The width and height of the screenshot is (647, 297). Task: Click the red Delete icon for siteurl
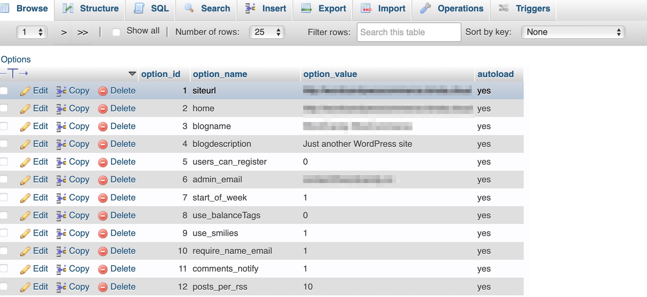(x=103, y=91)
